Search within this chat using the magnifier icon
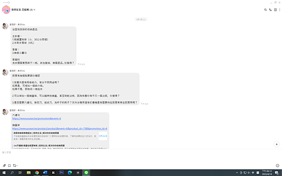 pos(265,10)
